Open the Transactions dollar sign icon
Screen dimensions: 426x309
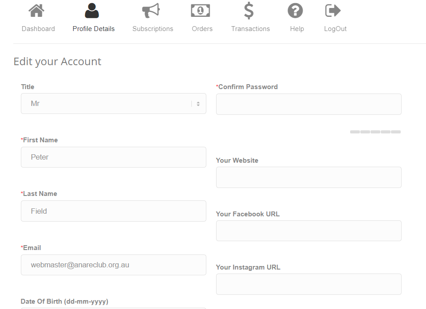[249, 11]
